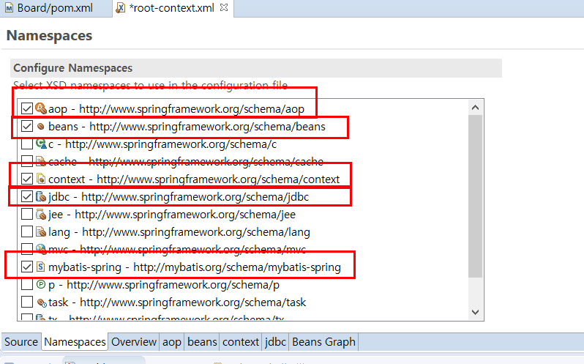Uncheck the jdbc namespace checkbox

(27, 196)
